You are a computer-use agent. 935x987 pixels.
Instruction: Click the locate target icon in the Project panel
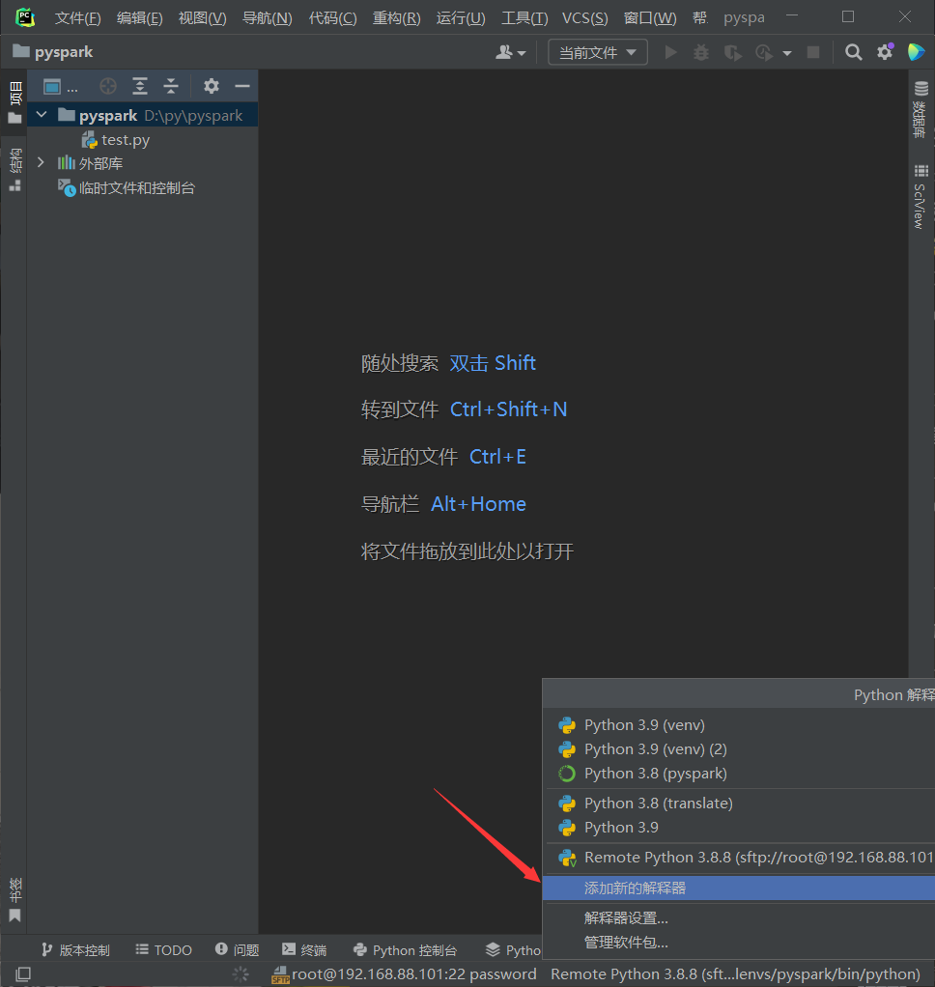point(108,86)
